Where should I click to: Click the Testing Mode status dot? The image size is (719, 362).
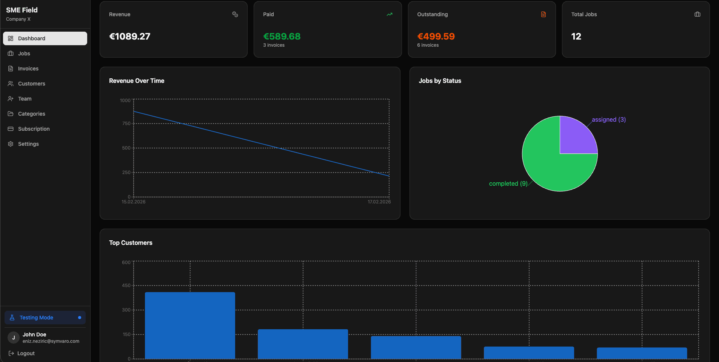(79, 318)
